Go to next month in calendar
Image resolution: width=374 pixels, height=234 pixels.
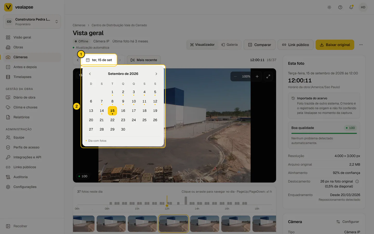tap(156, 74)
